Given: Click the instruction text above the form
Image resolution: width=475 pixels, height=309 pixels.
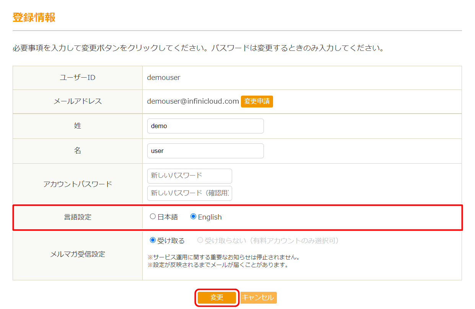Looking at the screenshot, I should click(x=198, y=49).
